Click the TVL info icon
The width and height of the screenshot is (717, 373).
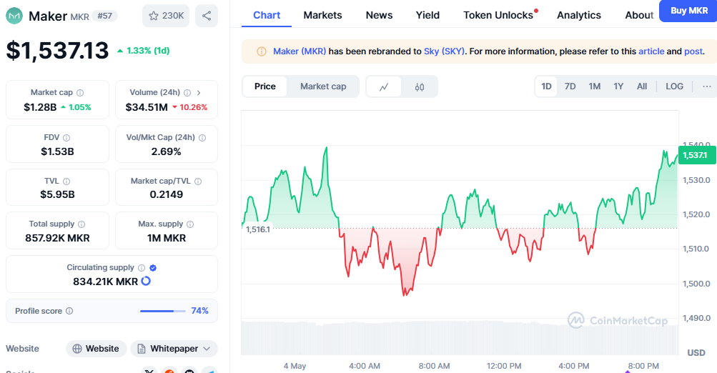(66, 181)
